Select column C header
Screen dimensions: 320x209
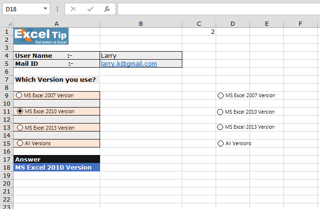tap(199, 24)
